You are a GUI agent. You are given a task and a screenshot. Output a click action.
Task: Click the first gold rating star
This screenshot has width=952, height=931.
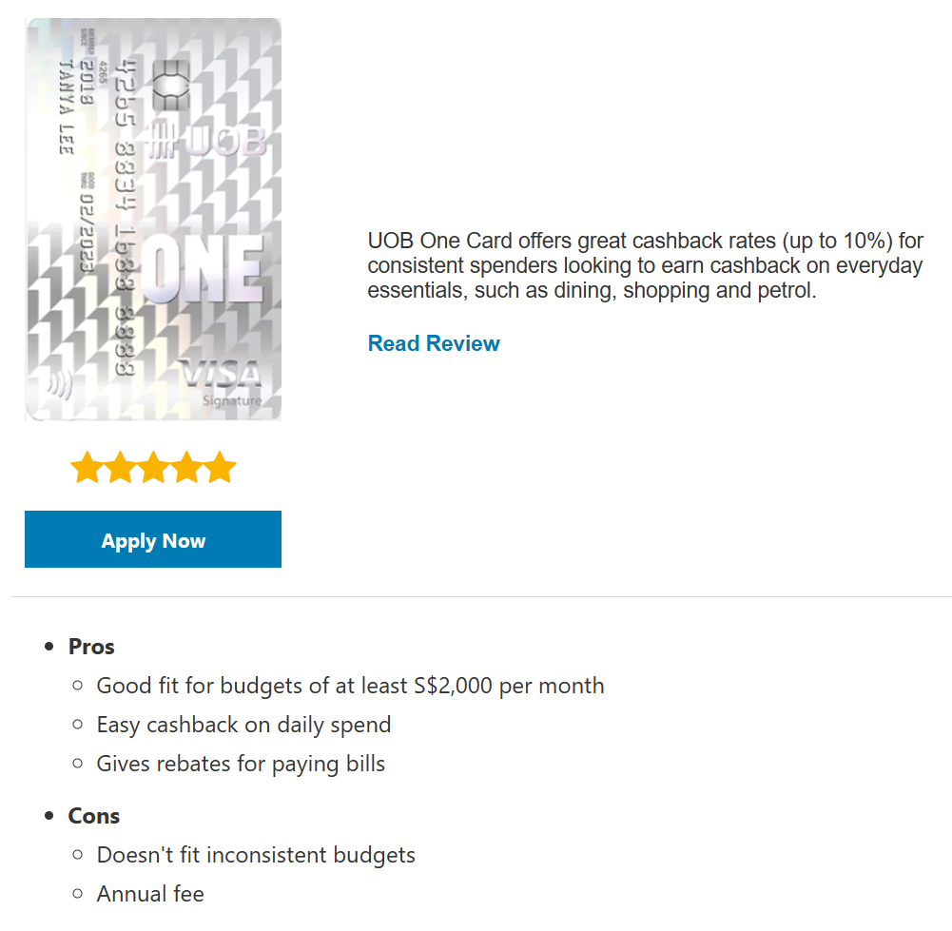[87, 468]
